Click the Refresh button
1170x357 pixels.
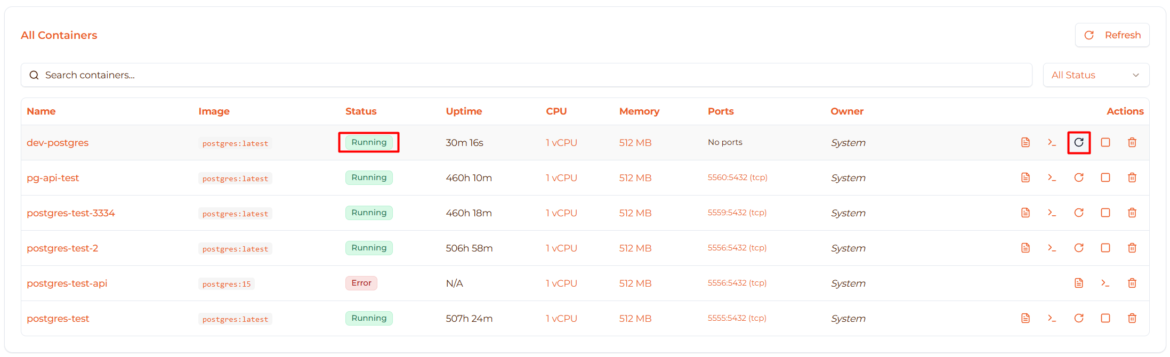(1112, 35)
